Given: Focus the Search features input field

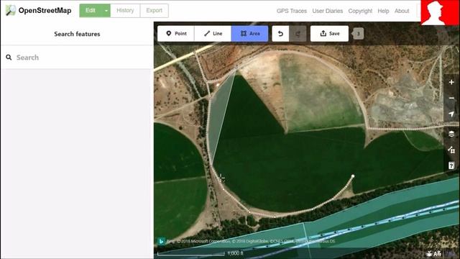Looking at the screenshot, I should click(77, 58).
